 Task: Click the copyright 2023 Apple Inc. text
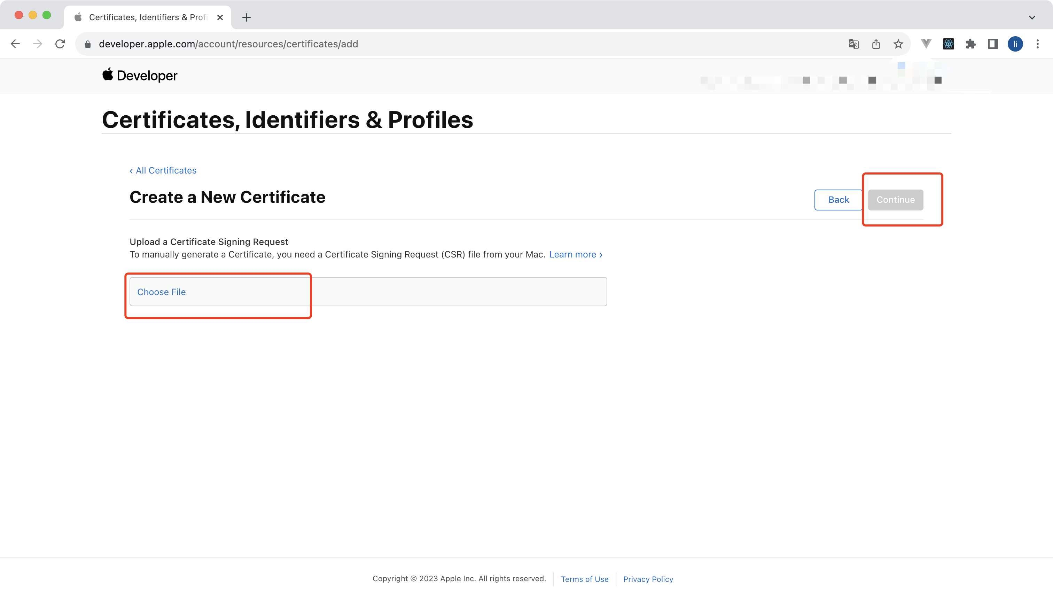(459, 578)
